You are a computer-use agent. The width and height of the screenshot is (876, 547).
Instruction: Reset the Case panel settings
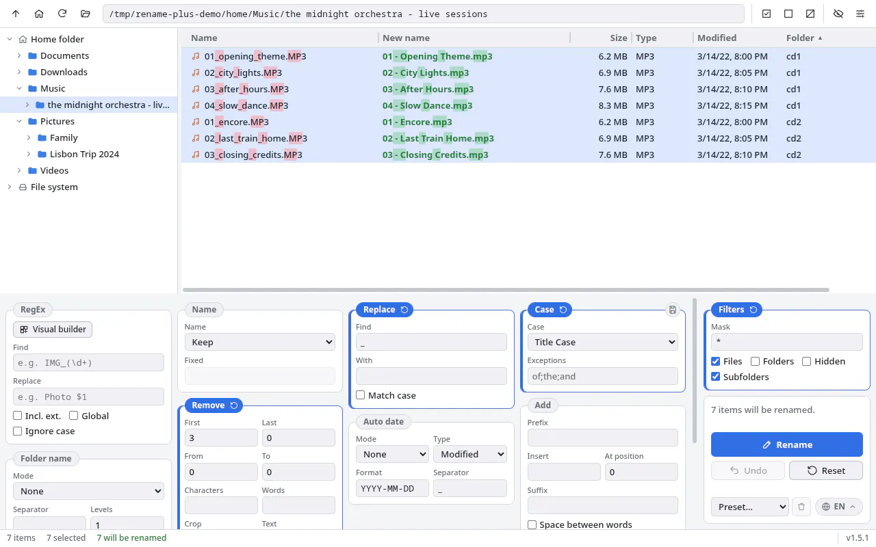click(563, 310)
